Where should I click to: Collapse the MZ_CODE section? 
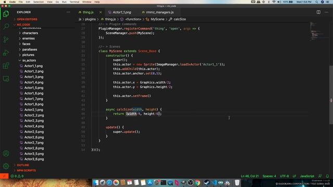pyautogui.click(x=23, y=24)
